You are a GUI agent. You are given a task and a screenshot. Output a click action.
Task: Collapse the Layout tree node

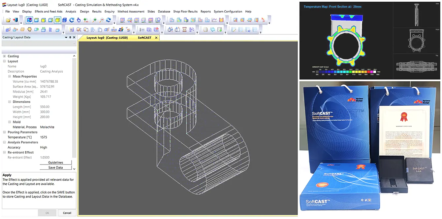pos(4,61)
